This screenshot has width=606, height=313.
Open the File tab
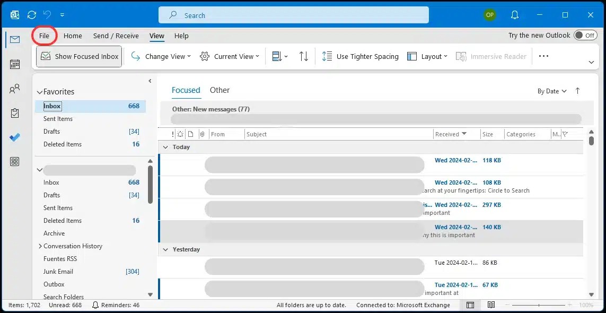(44, 36)
